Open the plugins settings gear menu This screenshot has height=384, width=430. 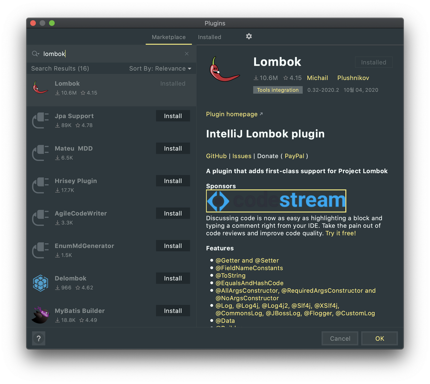click(x=249, y=36)
